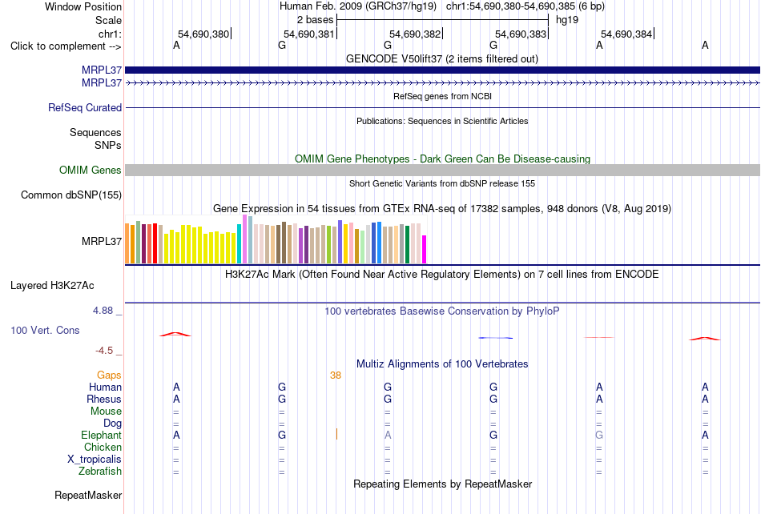Click the MRPL37 intron arrow line

click(x=442, y=83)
